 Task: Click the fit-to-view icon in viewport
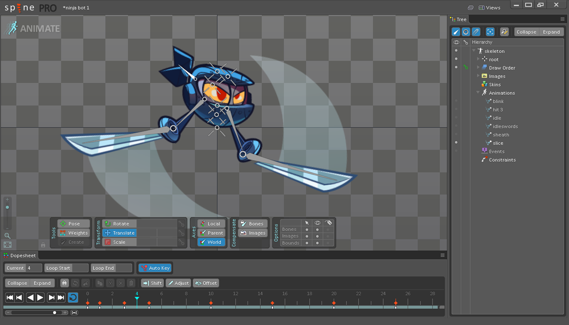click(x=7, y=245)
